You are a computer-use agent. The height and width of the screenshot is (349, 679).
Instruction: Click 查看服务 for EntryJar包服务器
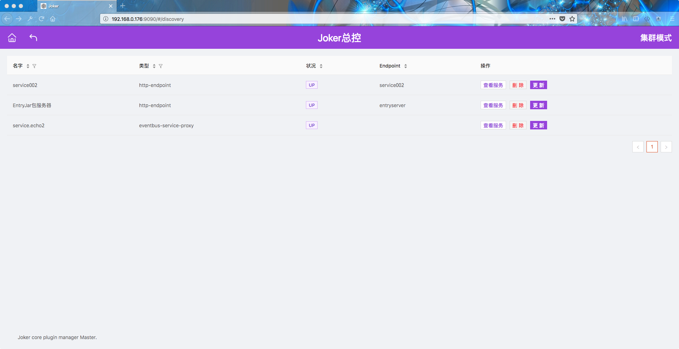(493, 105)
